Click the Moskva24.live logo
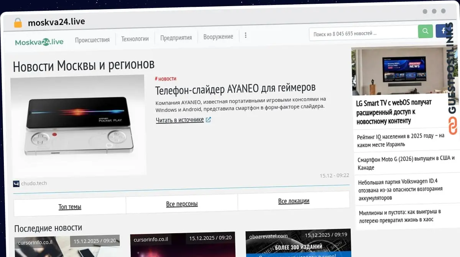The image size is (460, 257). pyautogui.click(x=39, y=41)
